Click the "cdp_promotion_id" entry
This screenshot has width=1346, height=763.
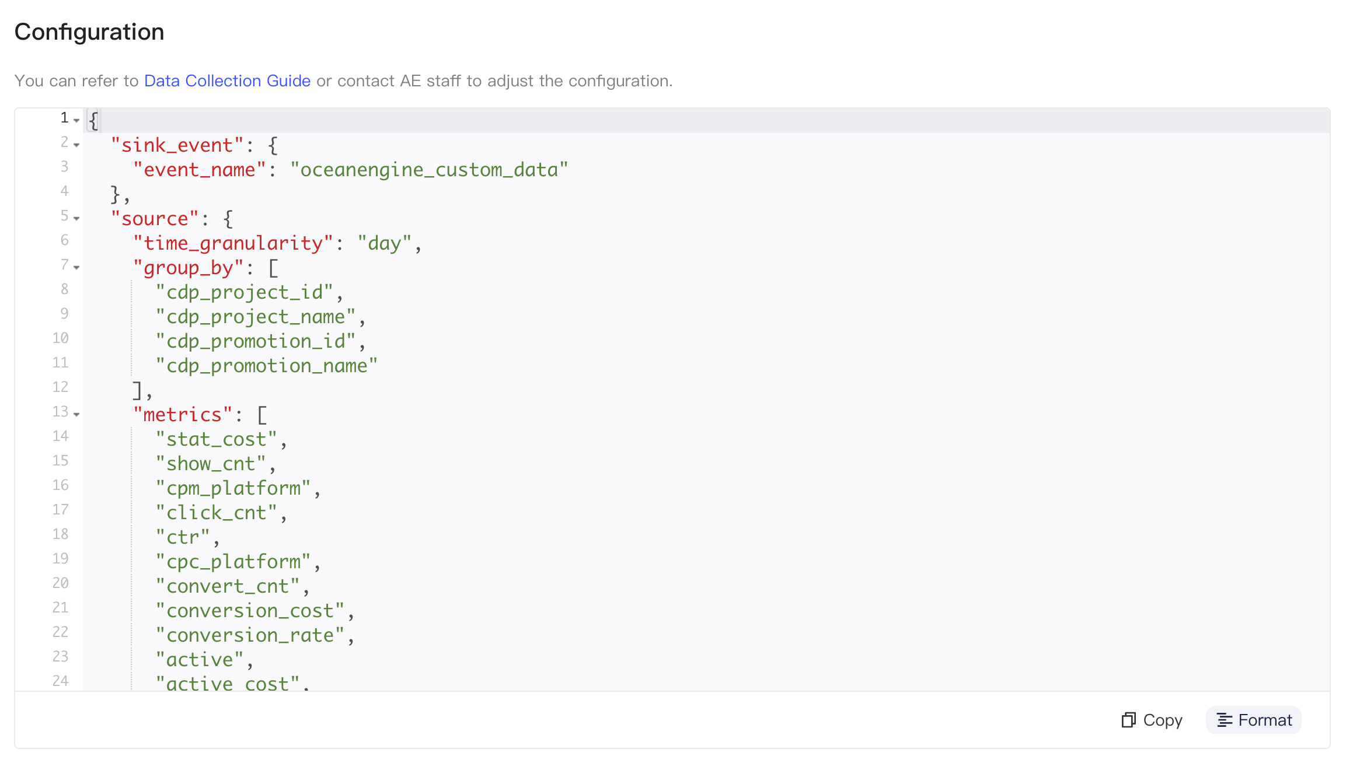[255, 341]
